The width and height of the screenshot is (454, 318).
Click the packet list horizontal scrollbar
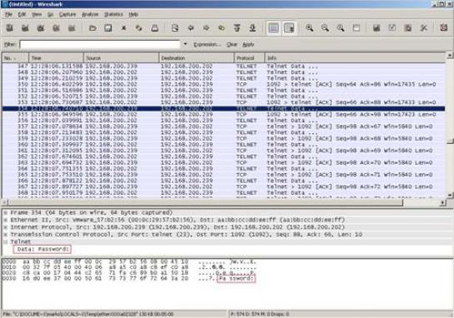pyautogui.click(x=205, y=203)
